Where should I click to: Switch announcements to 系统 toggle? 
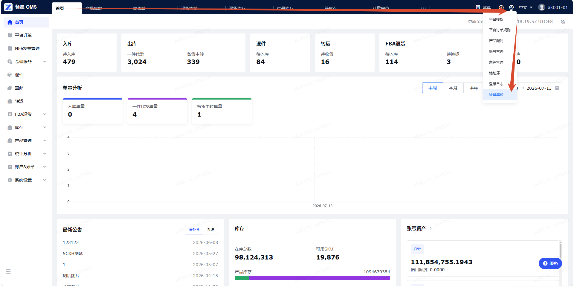coord(210,230)
